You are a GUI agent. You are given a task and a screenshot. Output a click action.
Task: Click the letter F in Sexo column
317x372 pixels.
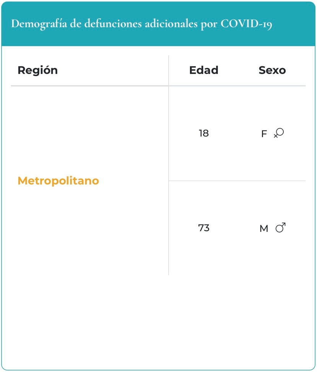(264, 134)
